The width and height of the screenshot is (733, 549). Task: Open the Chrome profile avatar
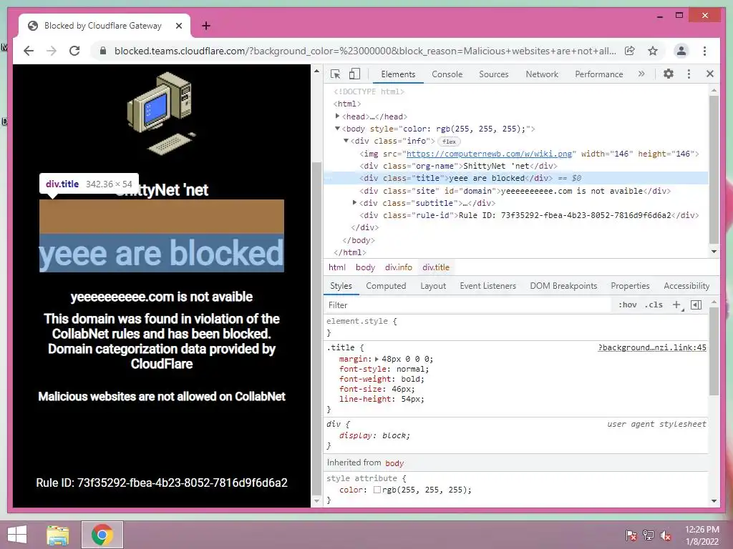point(681,51)
